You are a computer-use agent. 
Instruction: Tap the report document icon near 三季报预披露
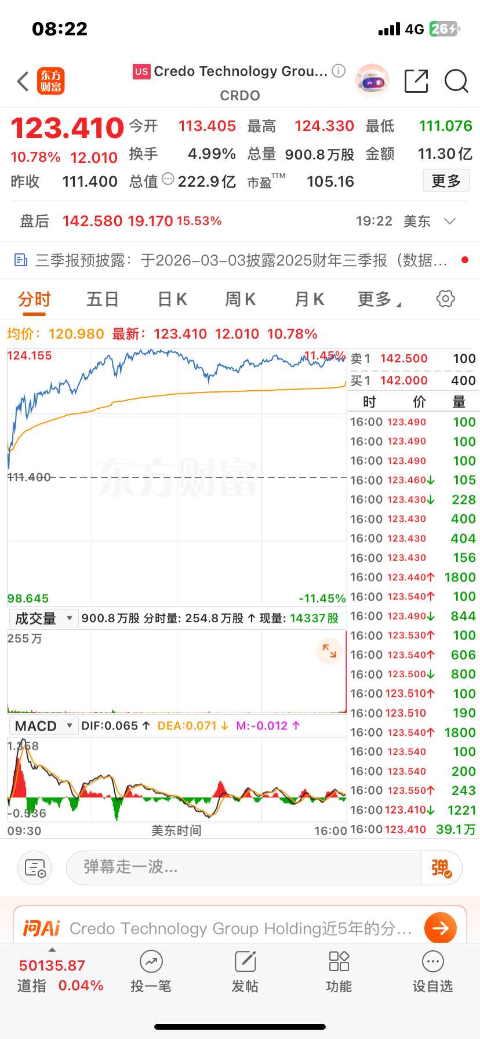(x=21, y=260)
